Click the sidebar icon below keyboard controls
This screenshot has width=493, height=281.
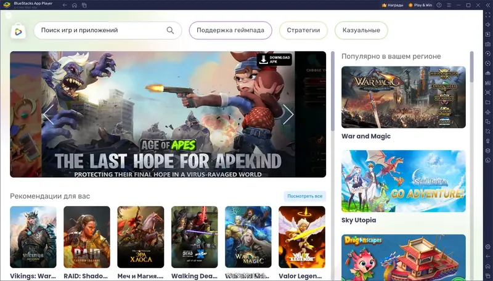pyautogui.click(x=487, y=53)
